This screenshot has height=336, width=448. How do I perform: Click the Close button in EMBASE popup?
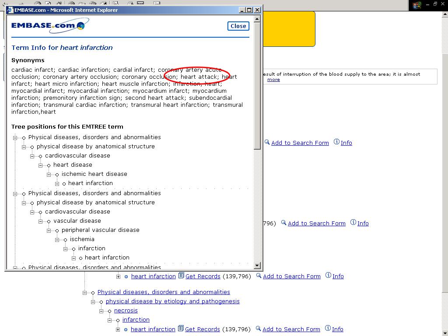[x=238, y=26]
